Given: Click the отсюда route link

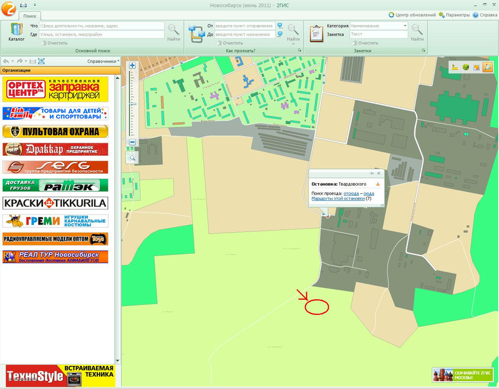Looking at the screenshot, I should point(351,193).
